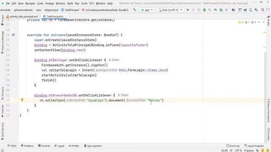Click the yellow warnings count icon
The width and height of the screenshot is (271, 152).
pos(241,22)
